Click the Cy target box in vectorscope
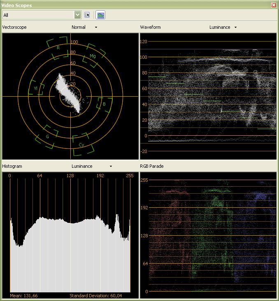Image resolution: width=279 pixels, height=301 pixels. click(x=82, y=144)
